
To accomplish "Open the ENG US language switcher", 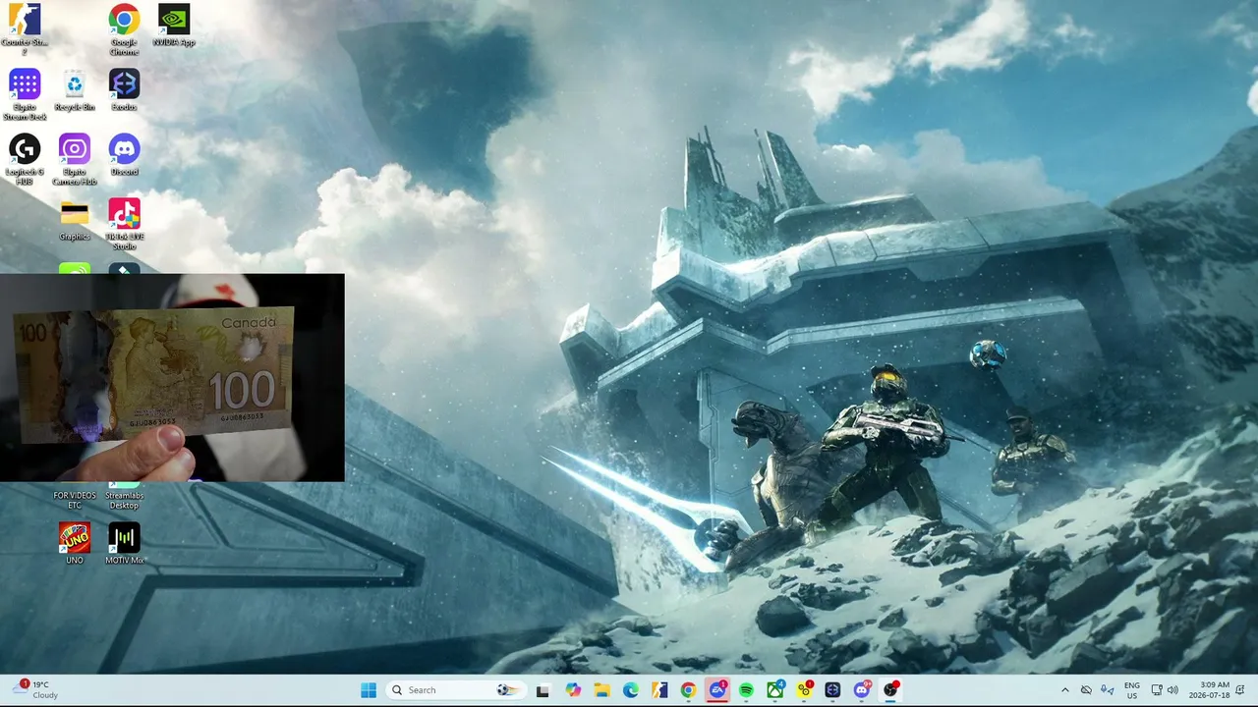I will 1132,690.
